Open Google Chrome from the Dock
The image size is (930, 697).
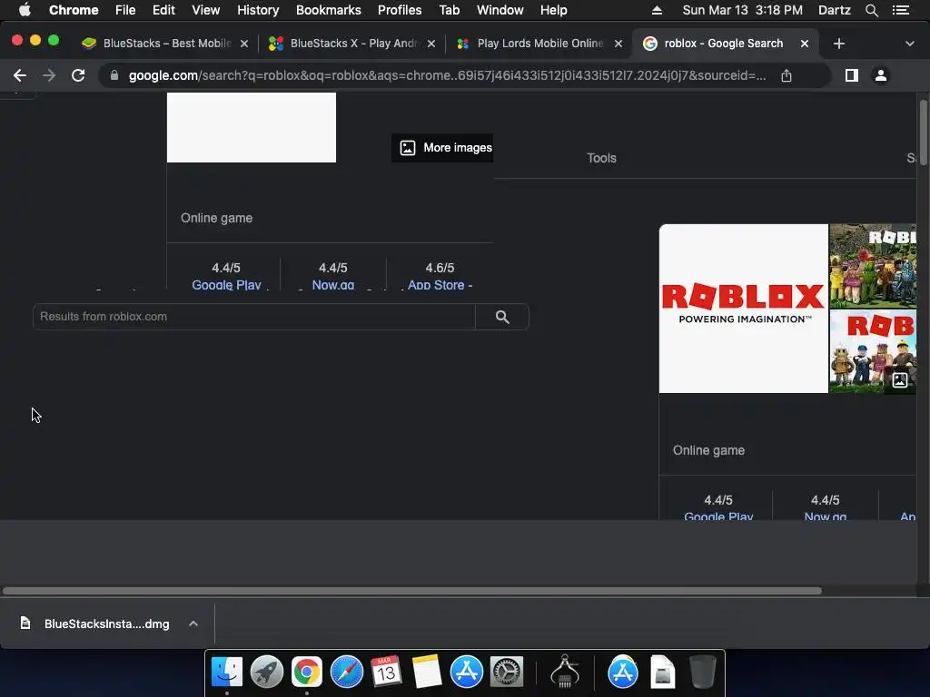[307, 672]
